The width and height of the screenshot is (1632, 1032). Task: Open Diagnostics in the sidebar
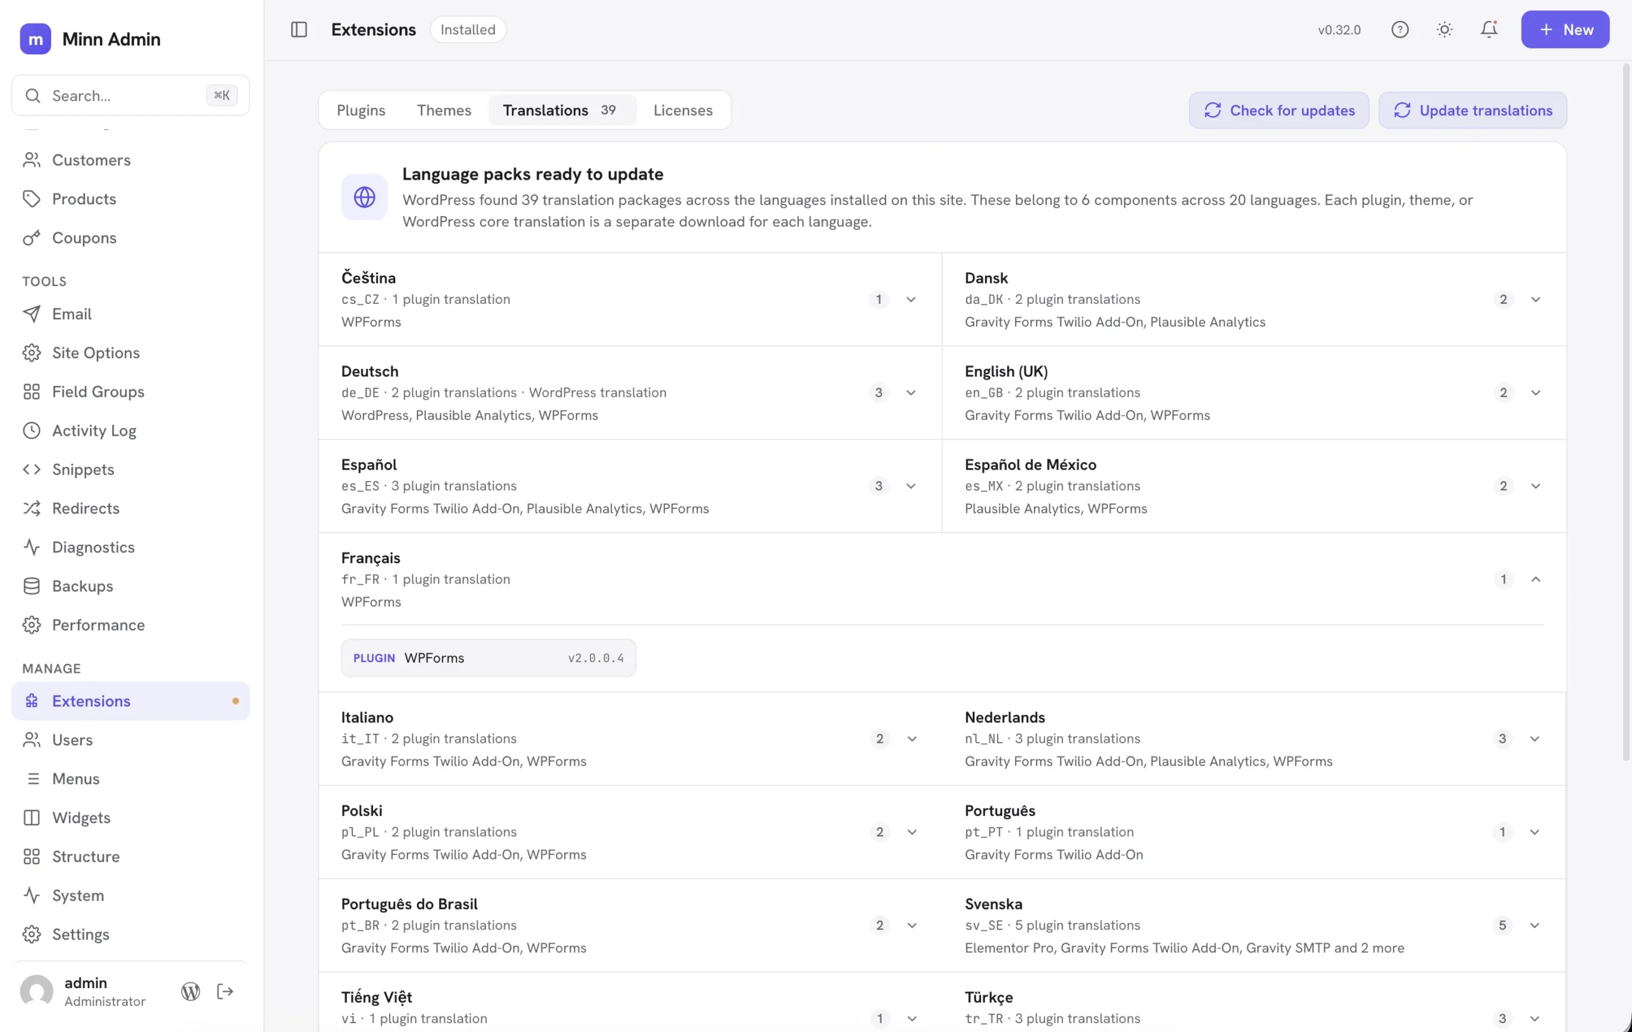point(130,547)
